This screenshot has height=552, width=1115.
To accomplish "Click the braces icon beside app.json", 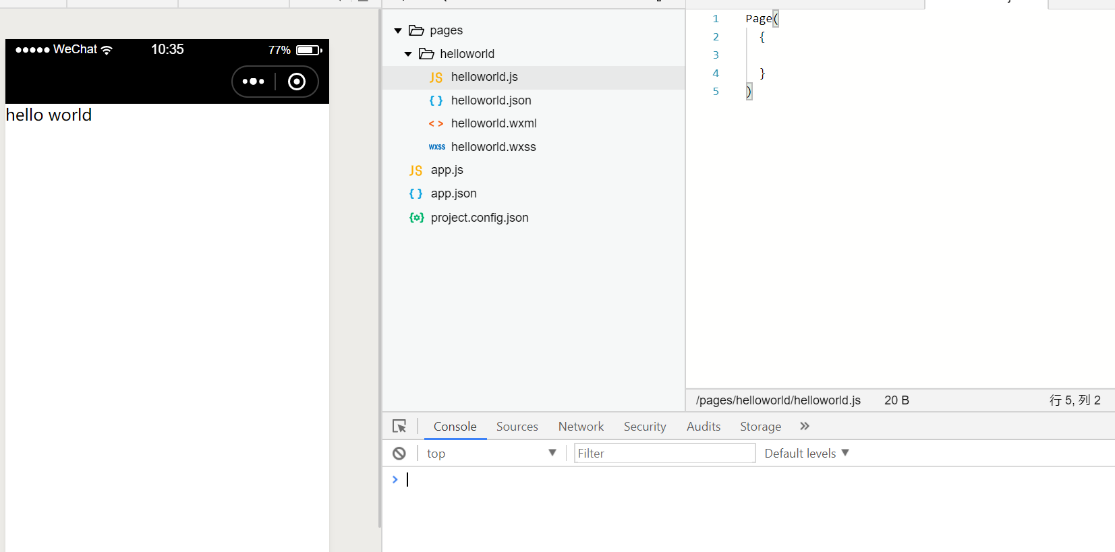I will (416, 193).
